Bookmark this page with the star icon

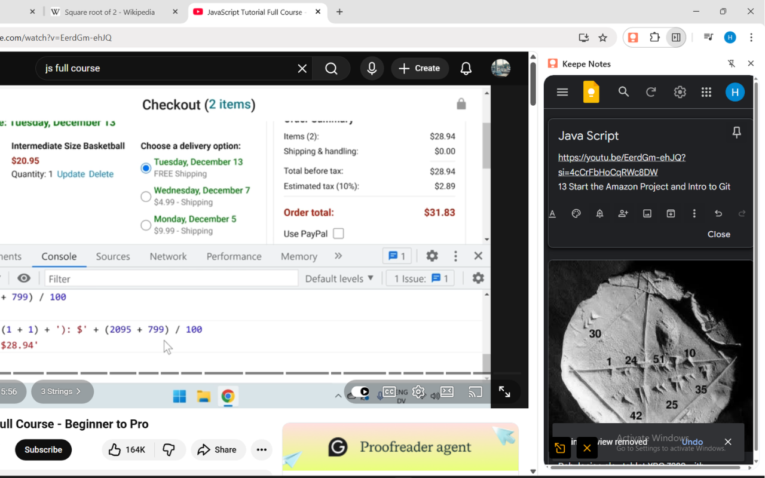coord(603,38)
